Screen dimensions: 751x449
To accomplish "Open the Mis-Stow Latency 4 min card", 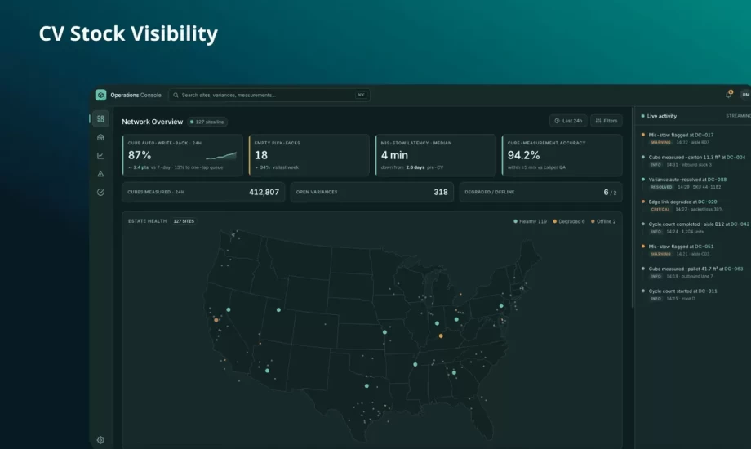I will click(x=435, y=155).
